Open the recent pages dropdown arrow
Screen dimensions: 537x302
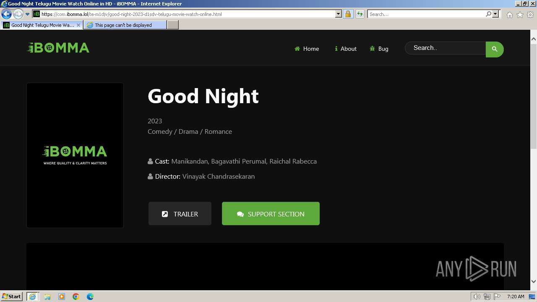[x=27, y=14]
